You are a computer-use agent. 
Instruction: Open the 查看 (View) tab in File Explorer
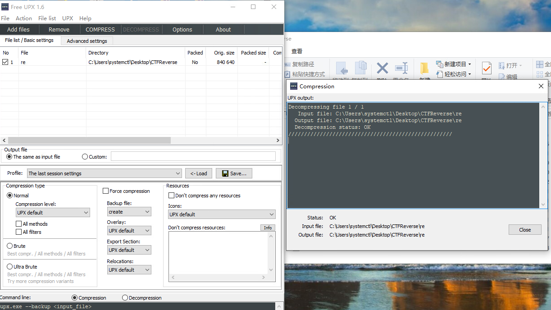click(x=297, y=51)
